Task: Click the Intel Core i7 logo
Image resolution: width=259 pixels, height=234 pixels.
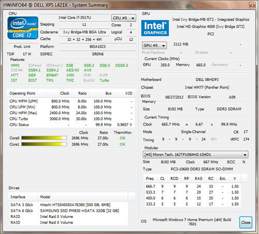Action: (23, 28)
